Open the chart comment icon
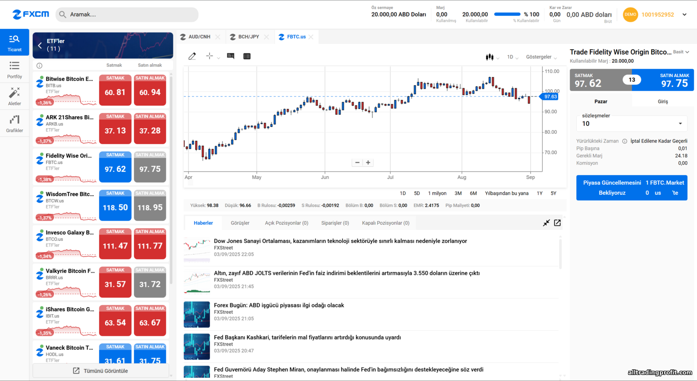This screenshot has width=697, height=381. pos(230,56)
